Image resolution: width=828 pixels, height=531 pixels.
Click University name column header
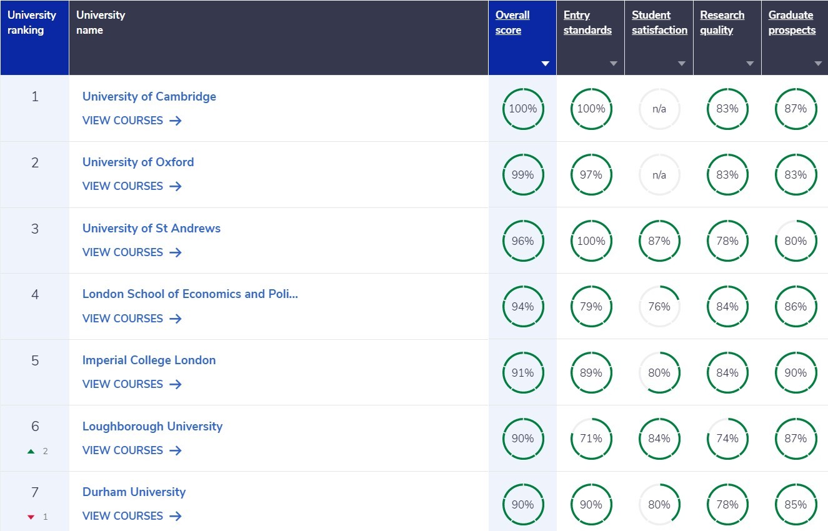(279, 37)
